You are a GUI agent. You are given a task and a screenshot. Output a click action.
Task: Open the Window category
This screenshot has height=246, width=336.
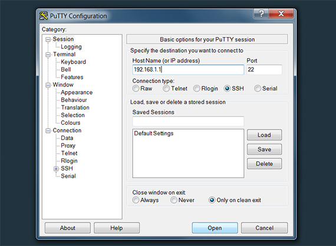click(x=63, y=85)
